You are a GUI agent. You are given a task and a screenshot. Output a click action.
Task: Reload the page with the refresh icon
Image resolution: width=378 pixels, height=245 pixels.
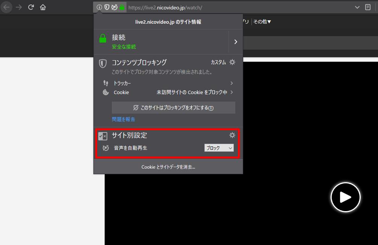[x=31, y=7]
